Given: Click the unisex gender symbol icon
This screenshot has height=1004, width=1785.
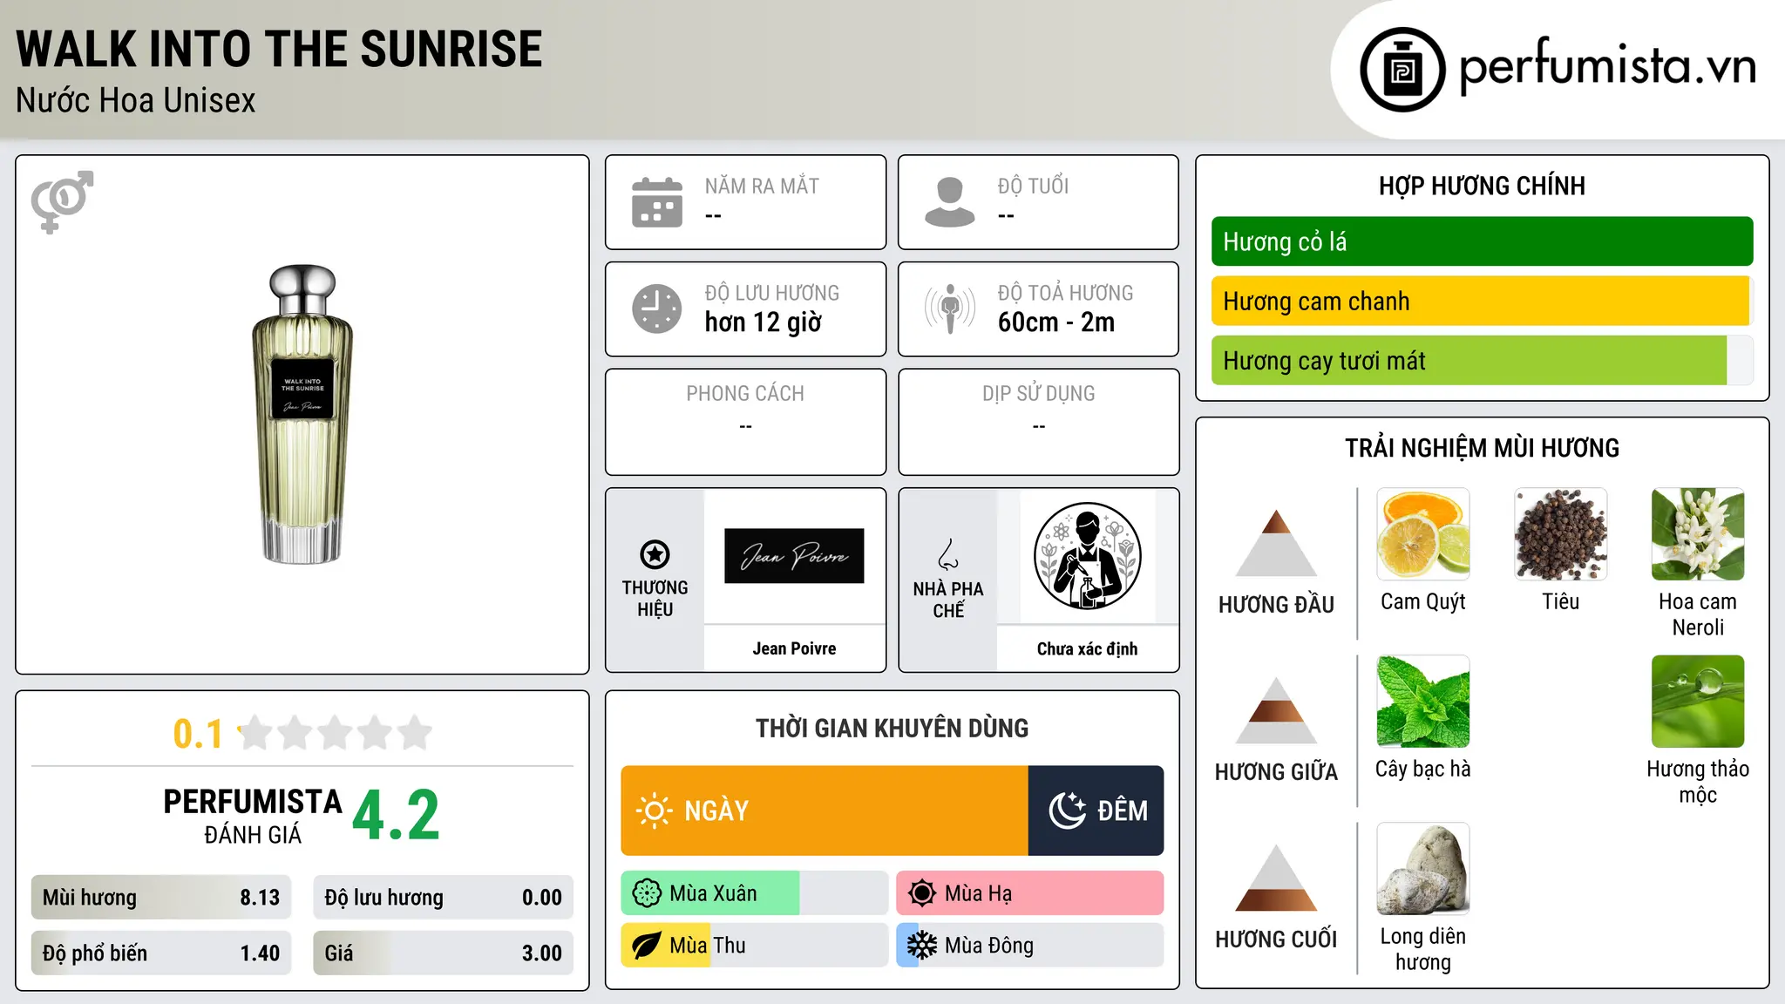Looking at the screenshot, I should [62, 201].
